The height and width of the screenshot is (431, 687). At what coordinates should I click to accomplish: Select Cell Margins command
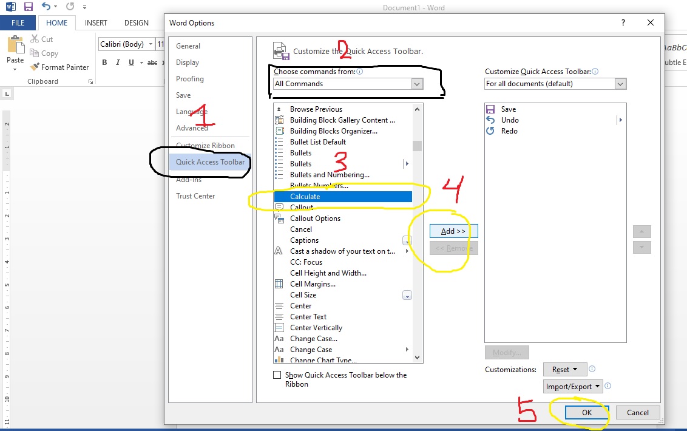pos(343,284)
